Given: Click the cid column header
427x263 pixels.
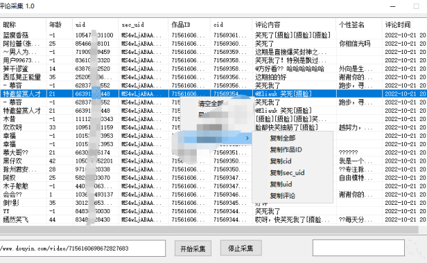Looking at the screenshot, I should point(232,25).
